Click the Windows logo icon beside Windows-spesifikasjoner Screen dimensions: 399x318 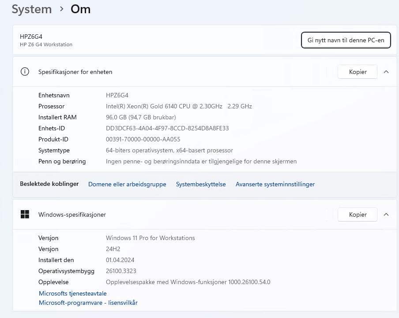(x=25, y=214)
